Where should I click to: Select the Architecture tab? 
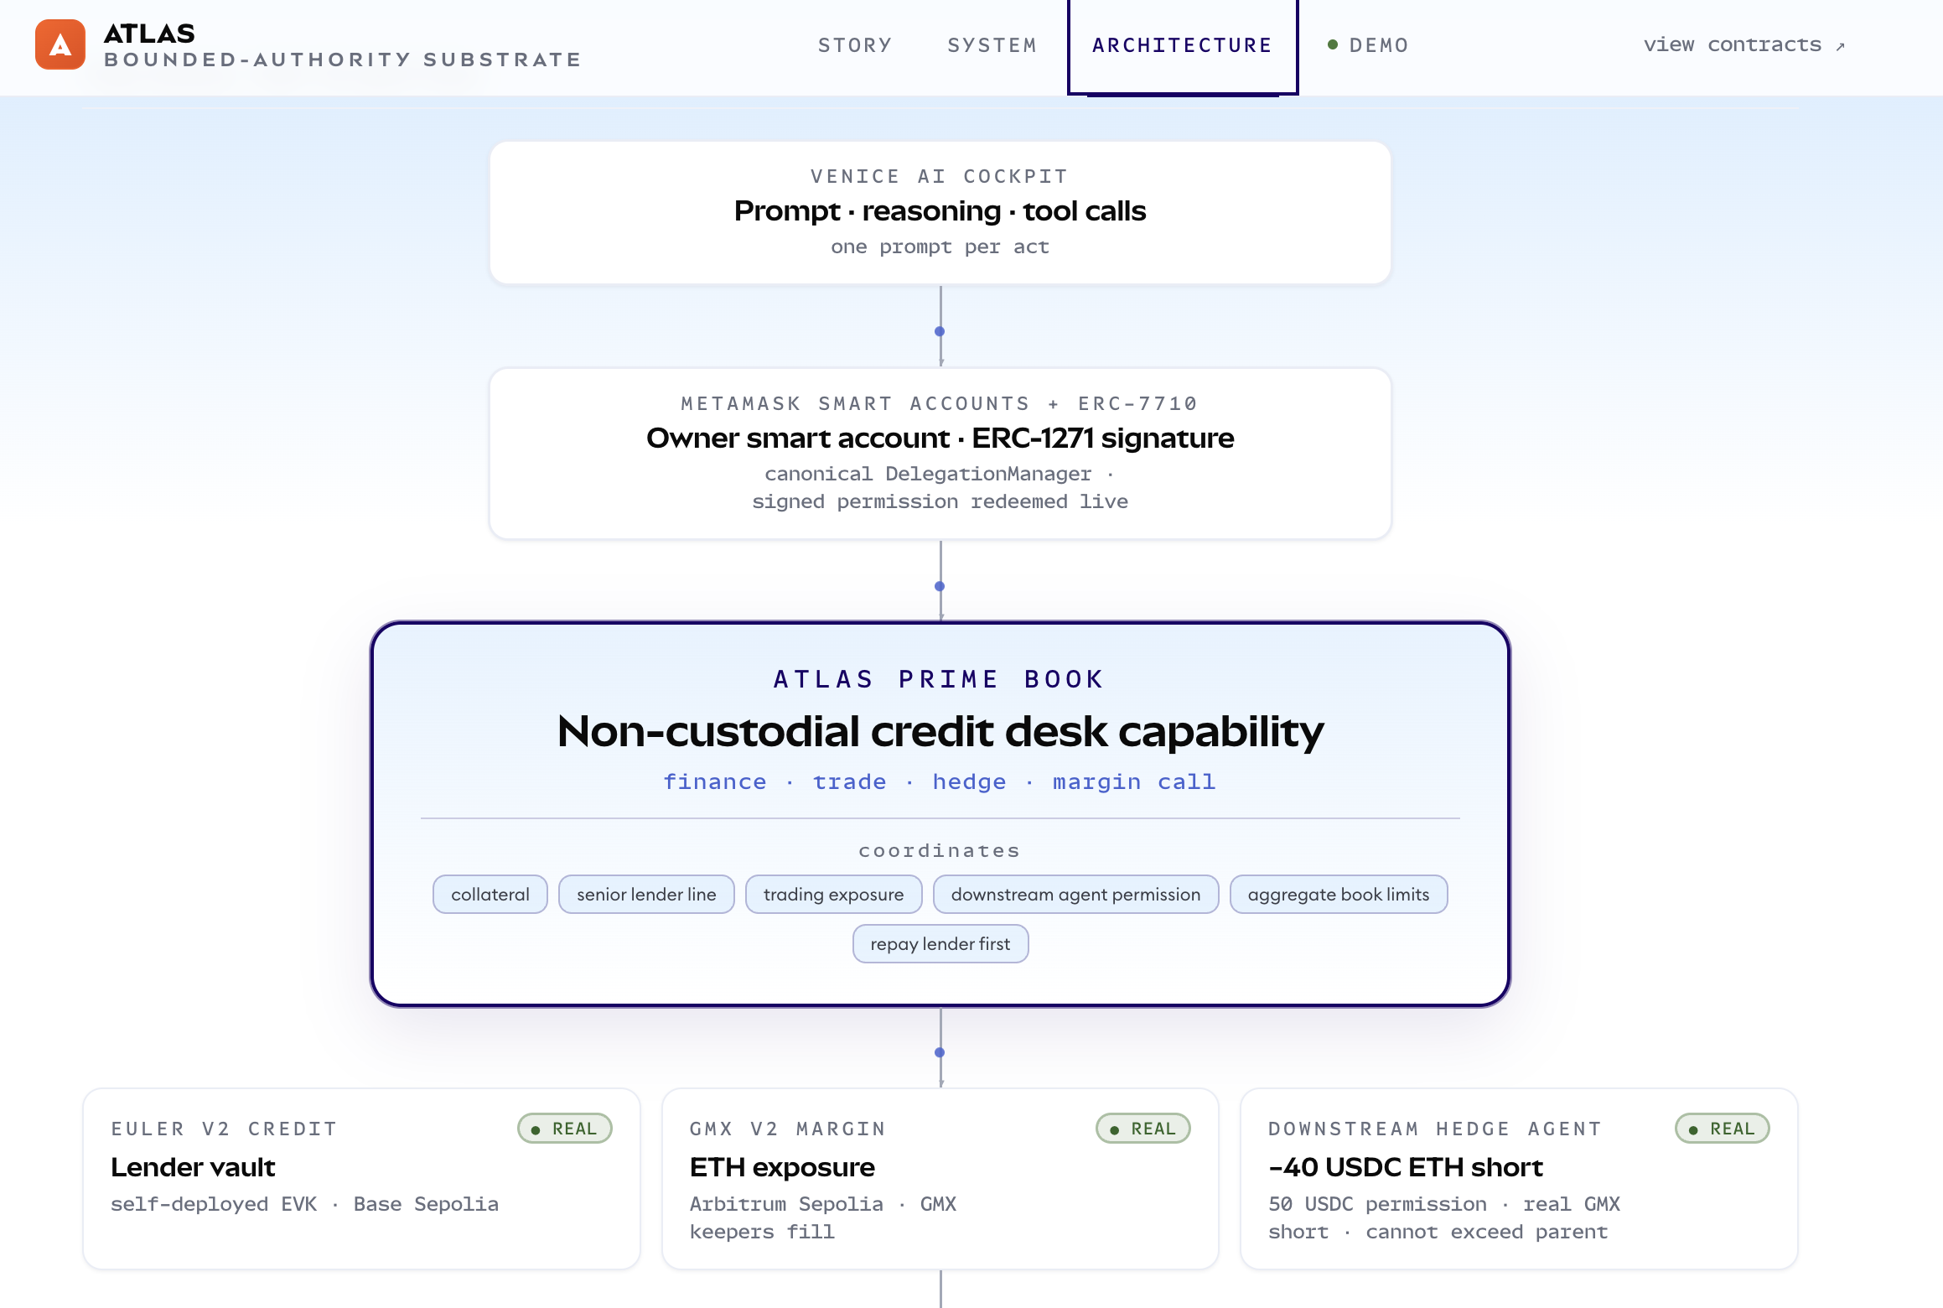point(1182,46)
